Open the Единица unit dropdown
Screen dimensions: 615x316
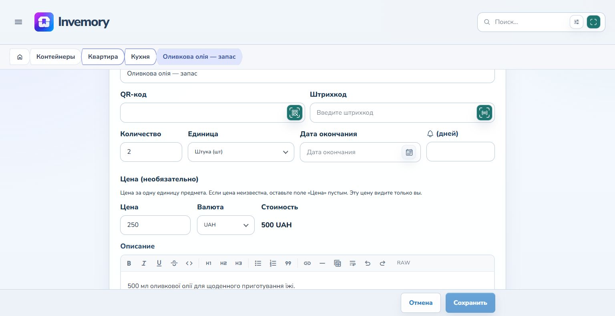[x=241, y=152]
